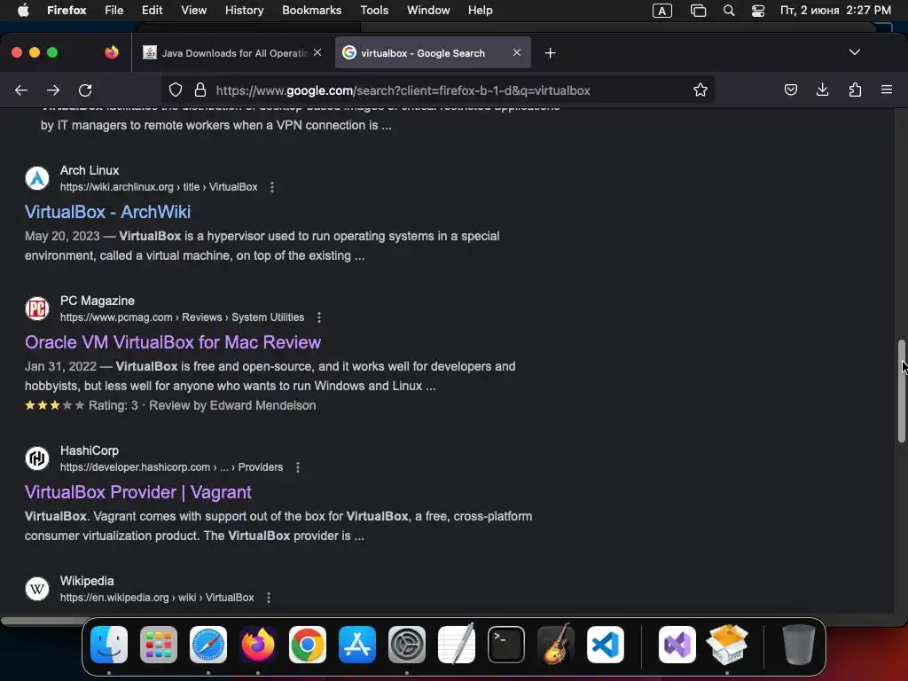
Task: Open TextEdit from the Dock
Action: pos(457,645)
